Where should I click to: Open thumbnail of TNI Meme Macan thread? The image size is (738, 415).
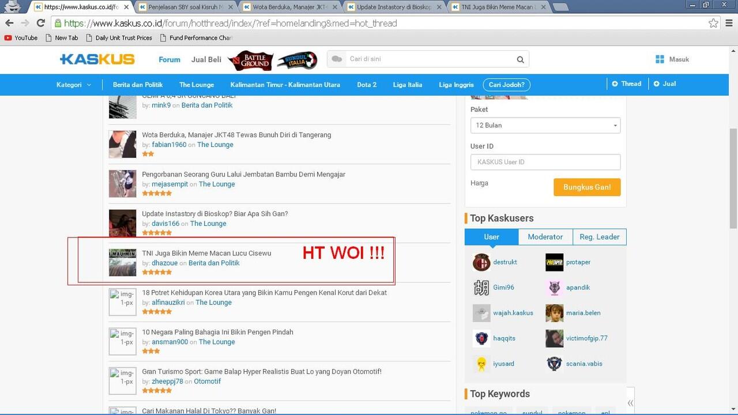click(123, 262)
